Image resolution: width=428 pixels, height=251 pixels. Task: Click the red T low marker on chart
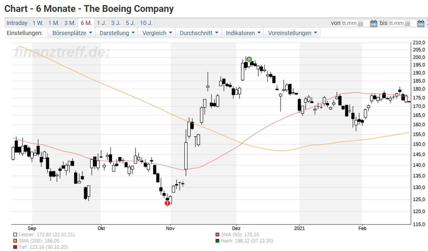(x=167, y=203)
